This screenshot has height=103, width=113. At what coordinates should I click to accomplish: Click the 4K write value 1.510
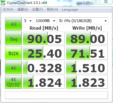tap(87, 67)
